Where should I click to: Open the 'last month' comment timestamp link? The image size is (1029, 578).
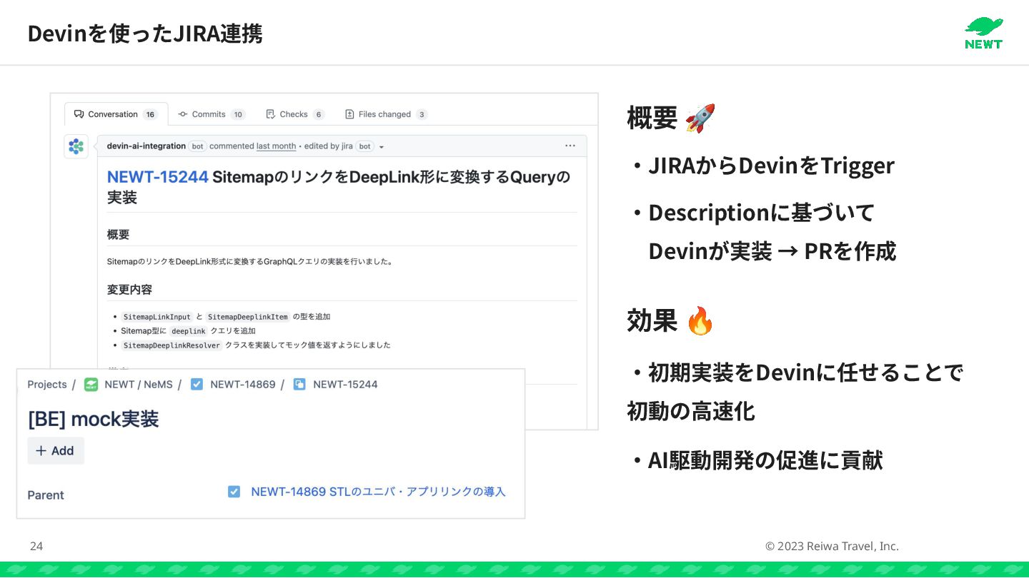[276, 146]
